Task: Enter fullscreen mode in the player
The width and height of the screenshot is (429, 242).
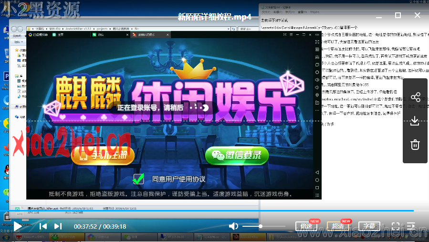Action: tap(396, 226)
